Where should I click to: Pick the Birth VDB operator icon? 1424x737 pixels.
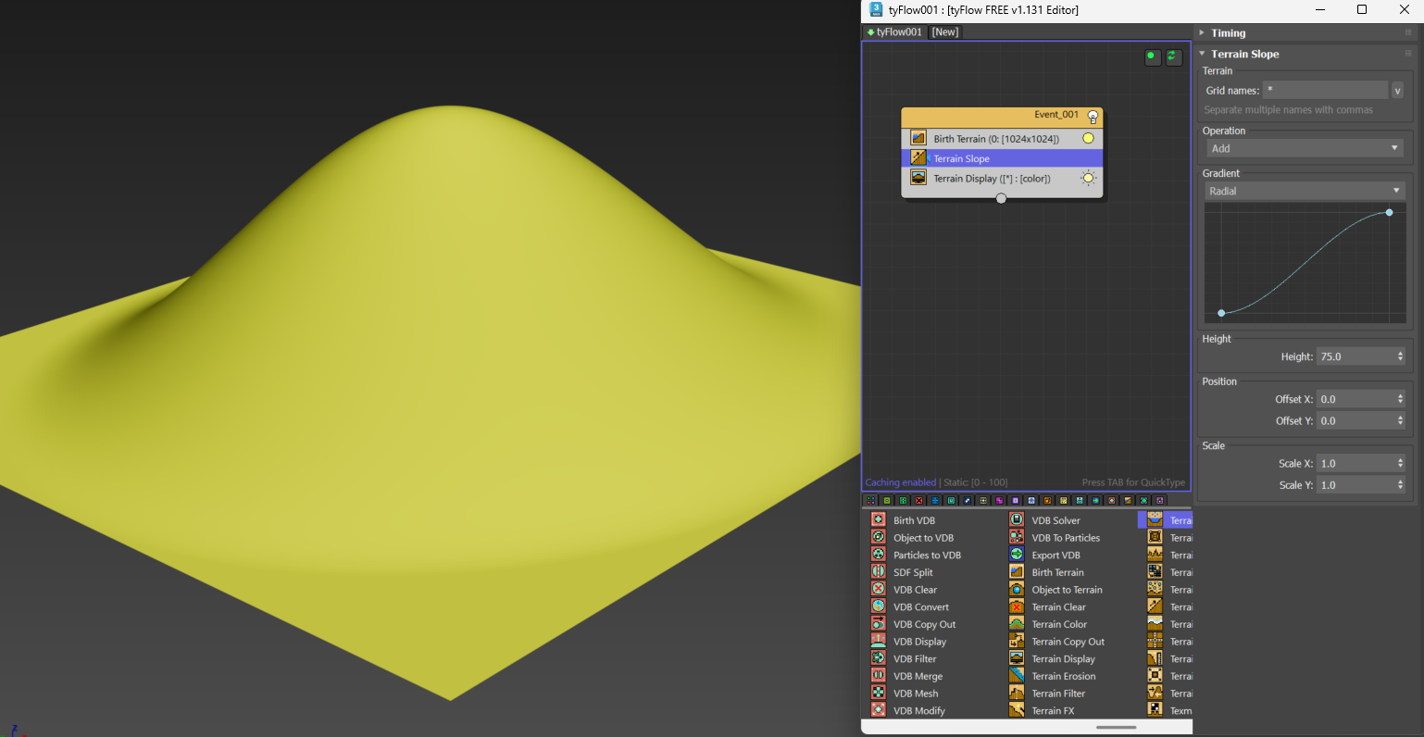[878, 520]
